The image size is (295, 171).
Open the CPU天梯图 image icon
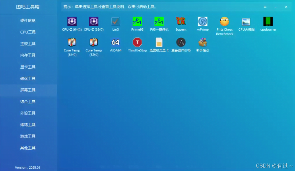coord(246,22)
